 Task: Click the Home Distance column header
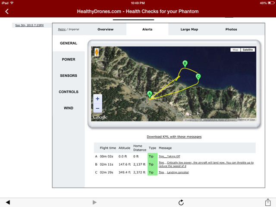click(x=140, y=148)
